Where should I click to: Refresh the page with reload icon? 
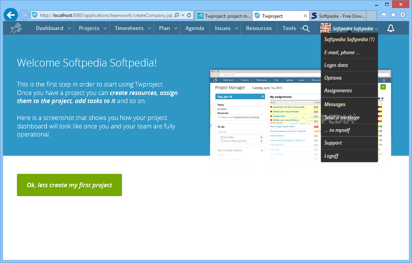(x=189, y=15)
